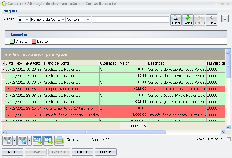Screen dimensions: 232x158
Task: Click the value 632,17 cell
Action: click(x=133, y=102)
